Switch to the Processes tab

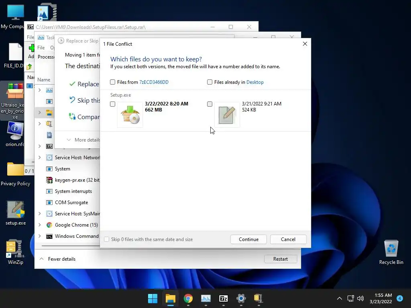[46, 57]
